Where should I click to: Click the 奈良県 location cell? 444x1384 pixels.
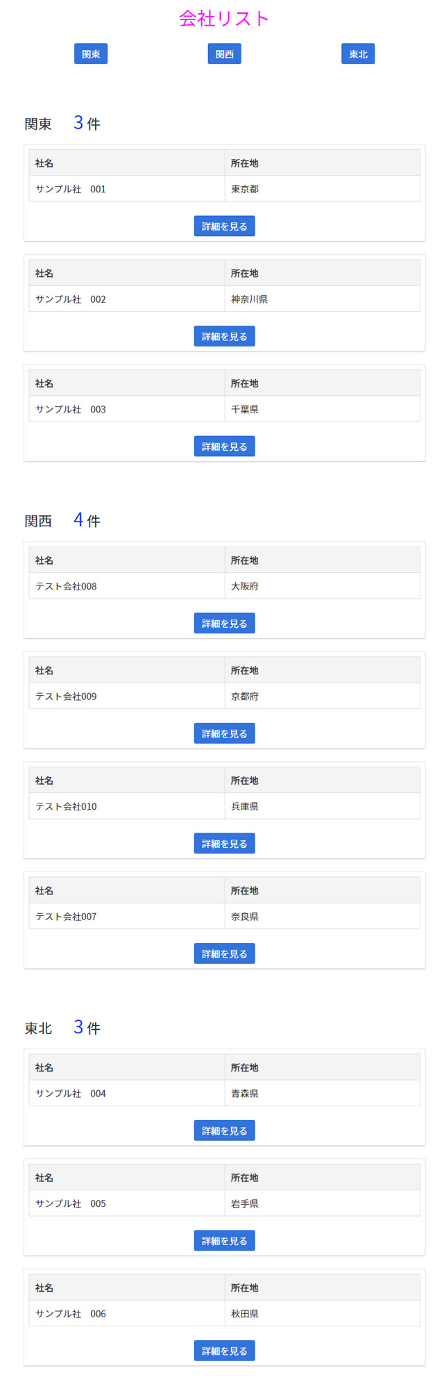click(x=323, y=916)
